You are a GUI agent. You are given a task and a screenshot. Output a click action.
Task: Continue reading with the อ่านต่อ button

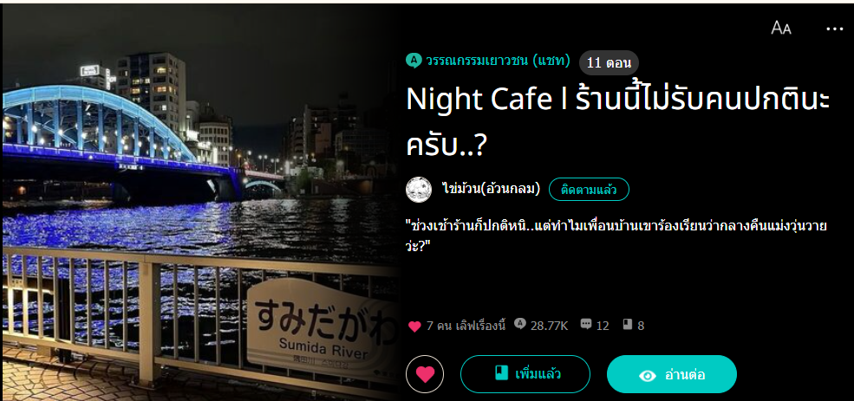click(672, 374)
